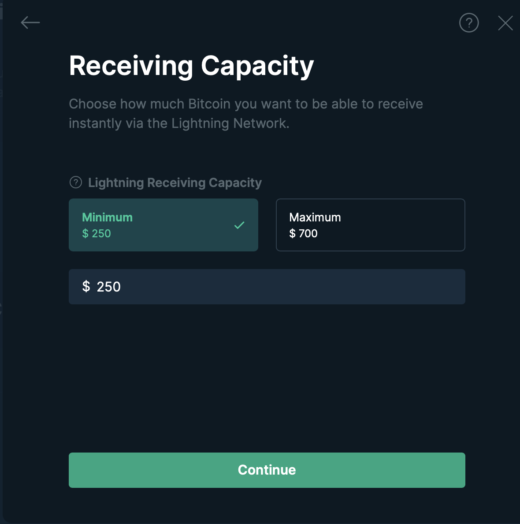Click the $ 700 amount text
Viewport: 520px width, 524px height.
[x=303, y=233]
